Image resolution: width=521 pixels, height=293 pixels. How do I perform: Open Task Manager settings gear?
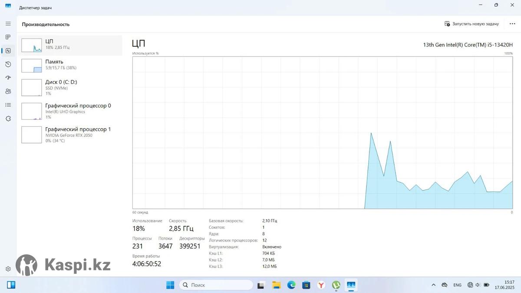pyautogui.click(x=8, y=269)
